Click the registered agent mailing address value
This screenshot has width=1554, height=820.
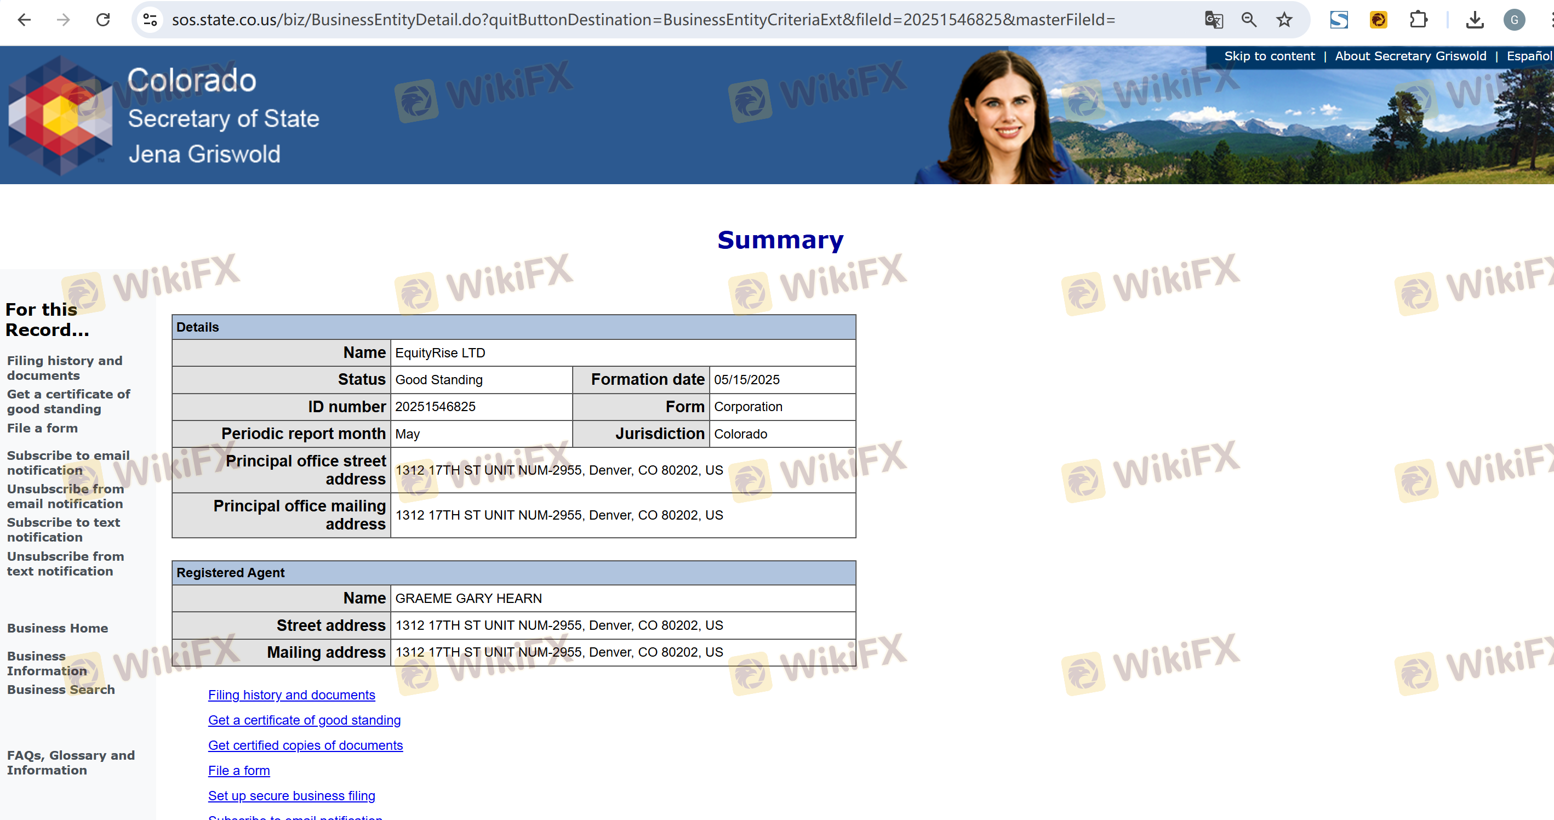(x=559, y=652)
